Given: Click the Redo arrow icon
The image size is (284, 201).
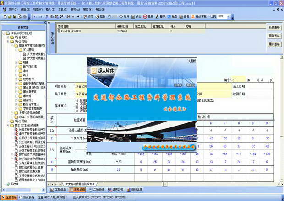Looking at the screenshot, I should click(x=40, y=16).
